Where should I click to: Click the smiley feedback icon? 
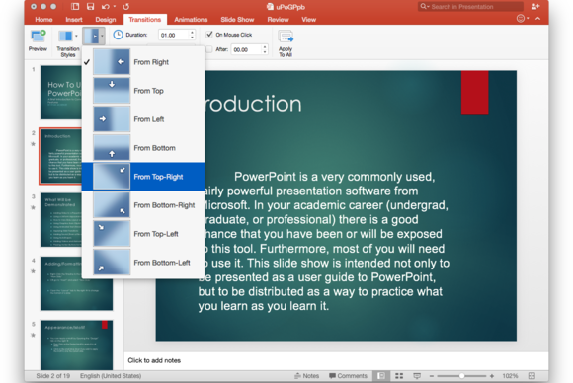521,18
